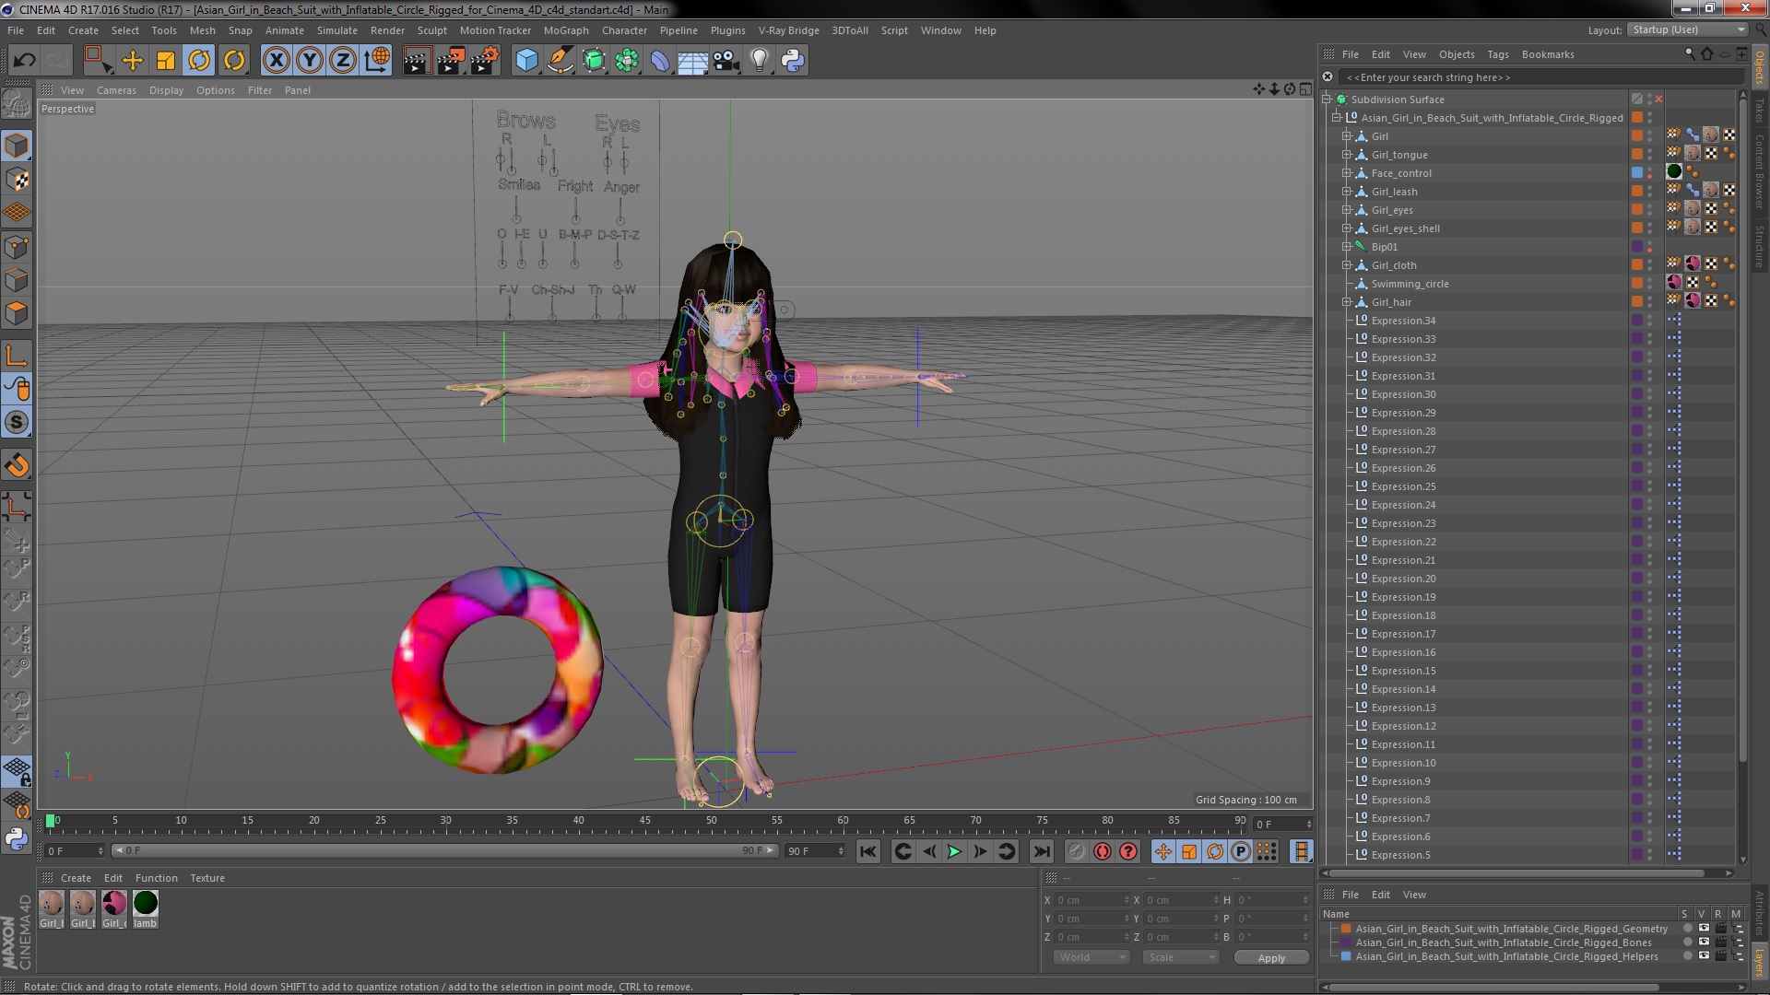Open the Render to Picture Viewer icon
The image size is (1770, 995).
click(x=451, y=61)
